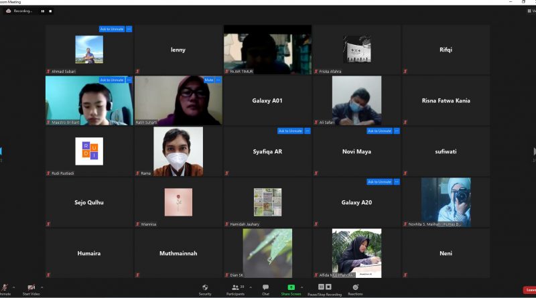Open the Participants panel
Screen dimensions: 536x298
click(x=235, y=289)
